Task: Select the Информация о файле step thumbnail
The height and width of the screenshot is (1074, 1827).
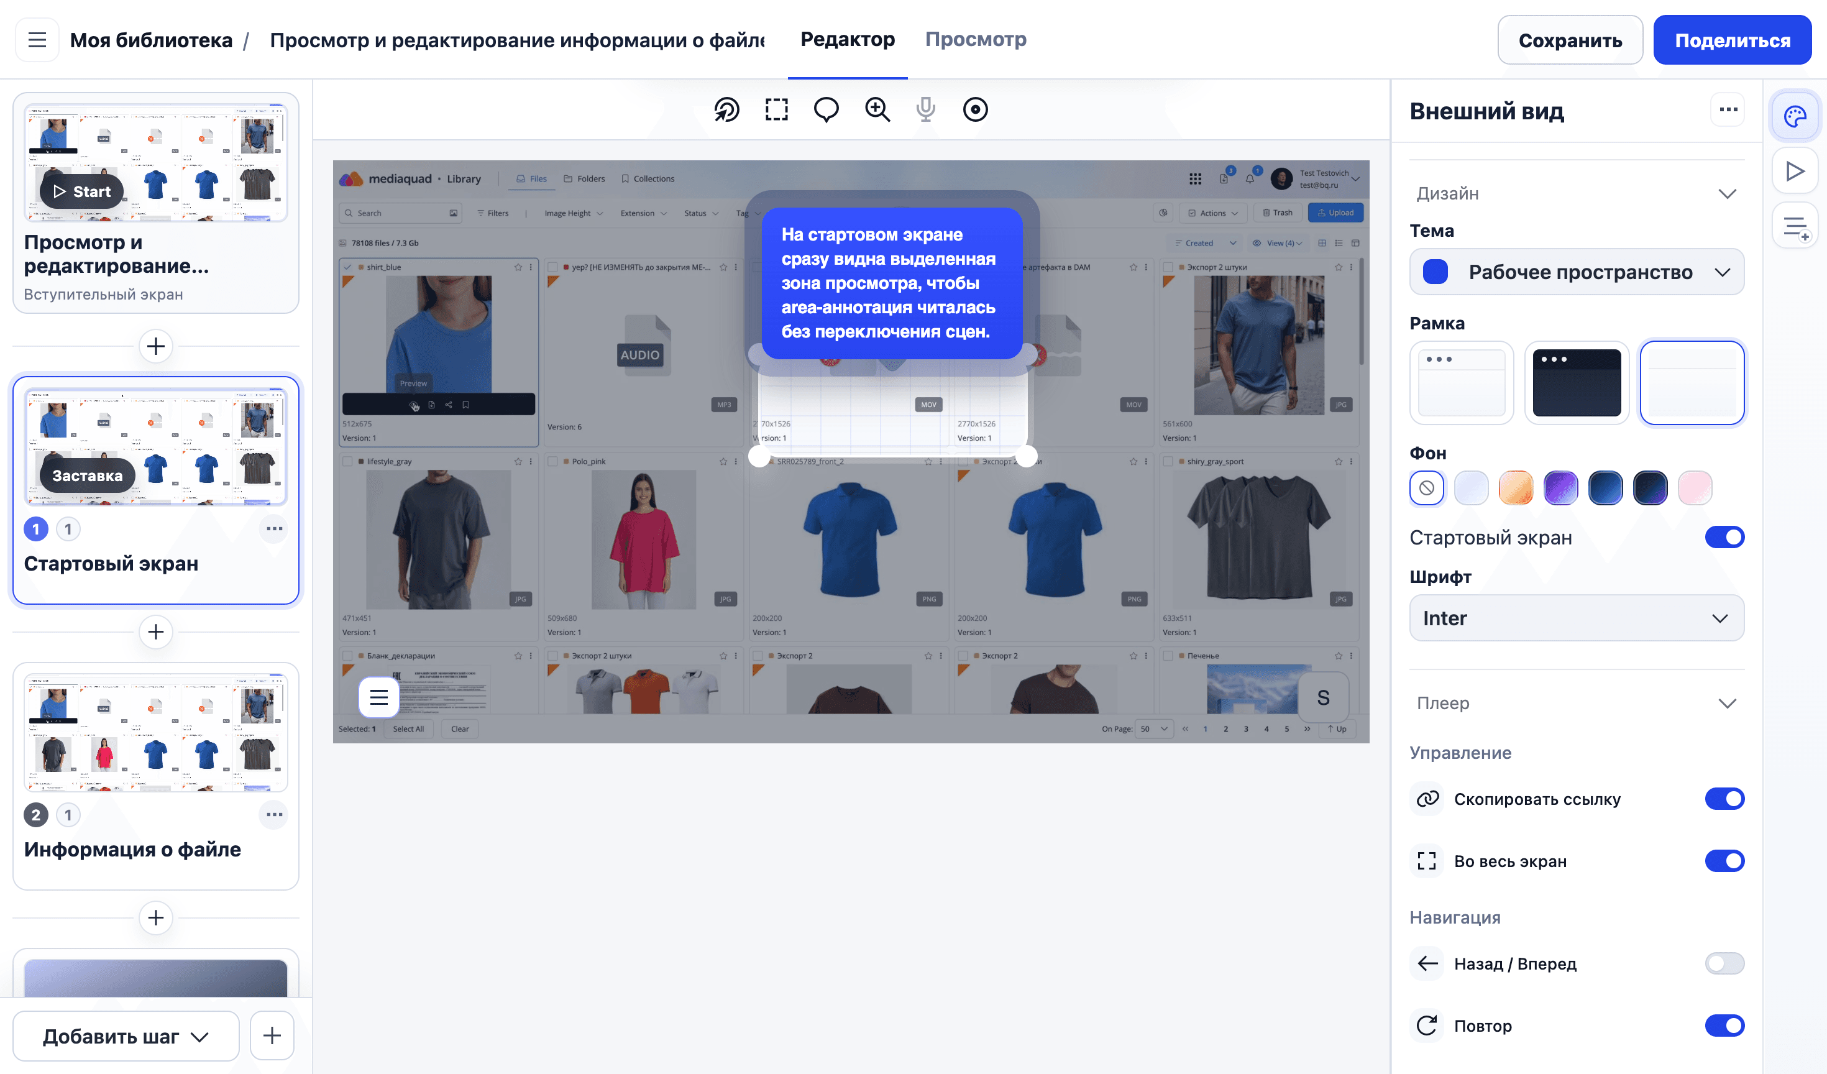Action: [156, 733]
